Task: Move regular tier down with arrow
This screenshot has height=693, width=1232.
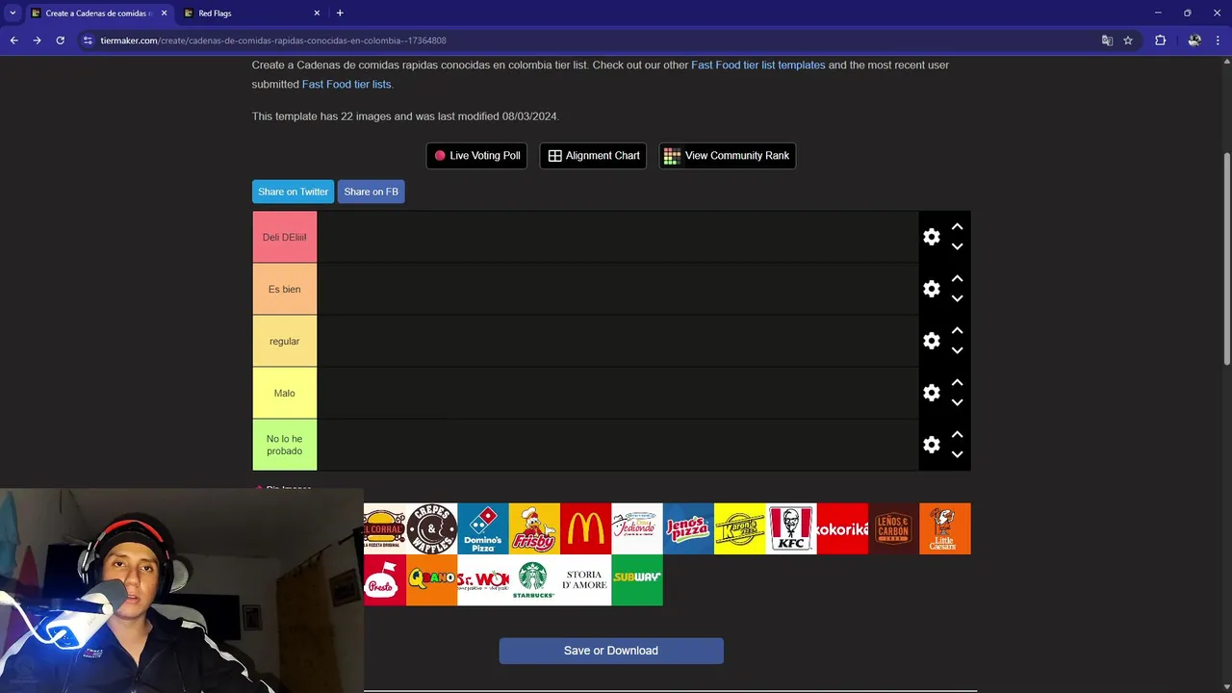Action: [x=957, y=350]
